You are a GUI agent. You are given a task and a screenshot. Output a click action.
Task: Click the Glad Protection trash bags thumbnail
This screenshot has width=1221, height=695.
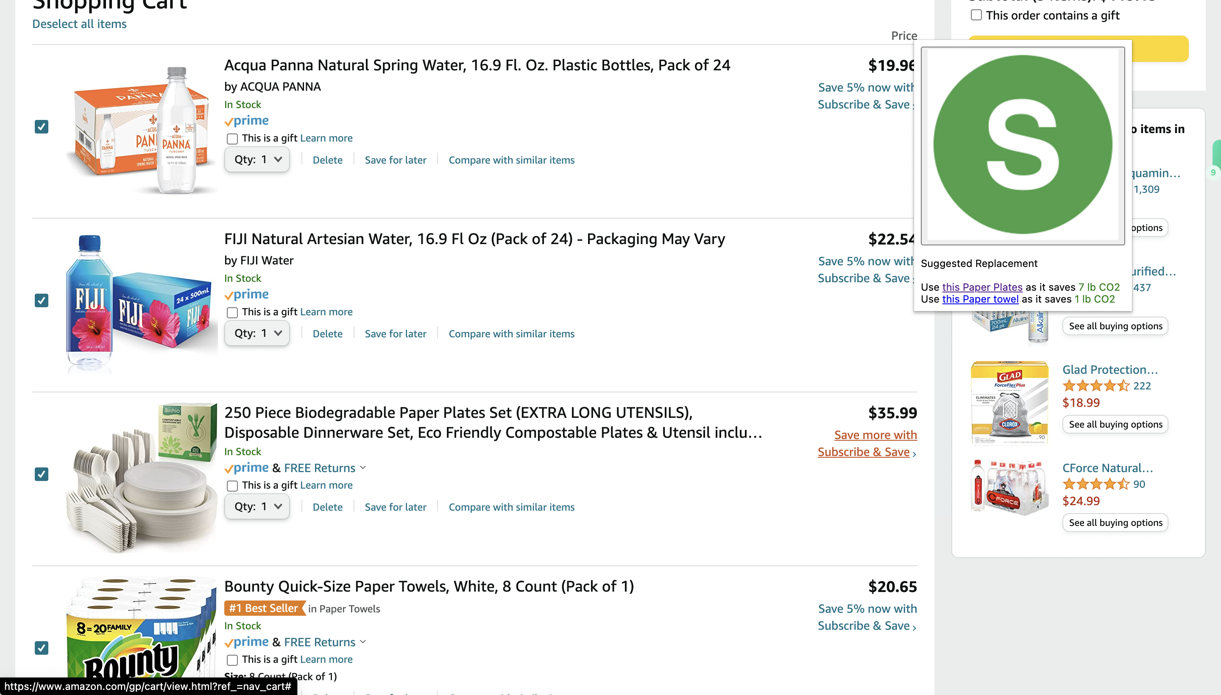1009,403
